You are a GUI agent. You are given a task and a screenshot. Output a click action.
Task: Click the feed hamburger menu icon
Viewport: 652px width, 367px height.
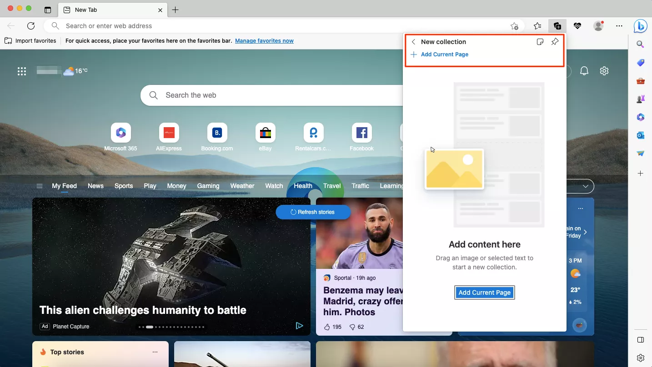coord(40,186)
